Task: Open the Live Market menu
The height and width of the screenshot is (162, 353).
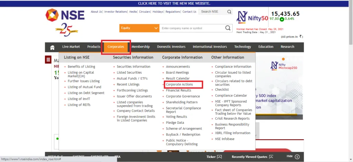Action: click(x=71, y=47)
